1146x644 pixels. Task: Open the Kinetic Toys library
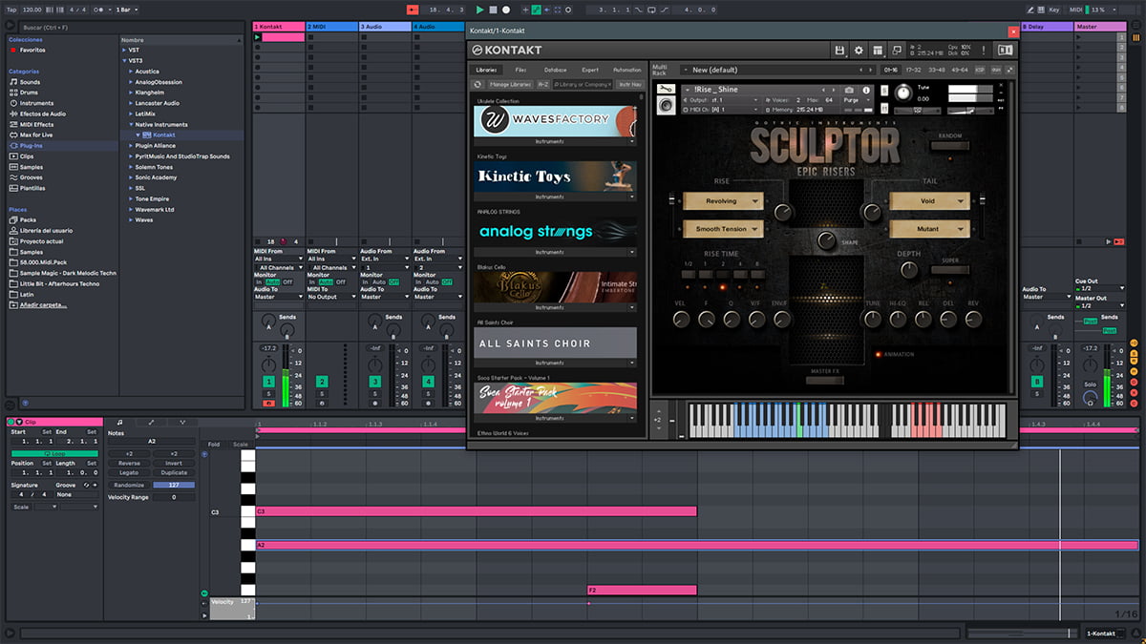tap(555, 177)
